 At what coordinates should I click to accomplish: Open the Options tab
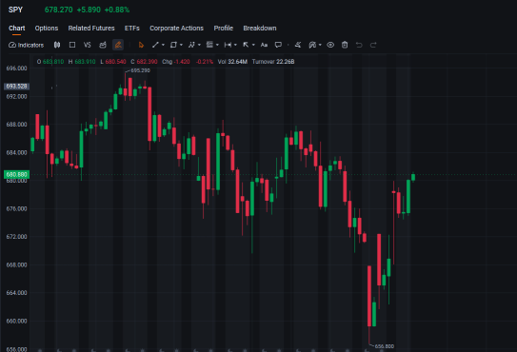tap(47, 29)
